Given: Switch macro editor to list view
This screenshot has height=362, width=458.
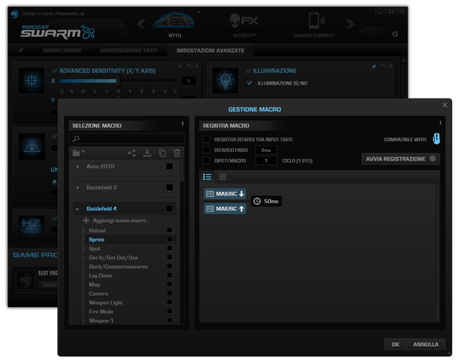Looking at the screenshot, I should 207,176.
